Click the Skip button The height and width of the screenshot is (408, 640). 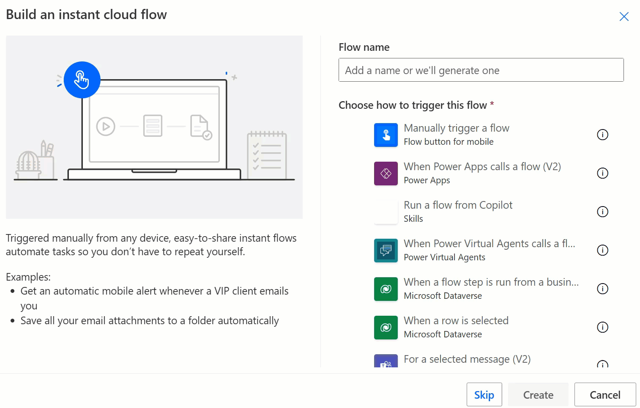(x=484, y=395)
